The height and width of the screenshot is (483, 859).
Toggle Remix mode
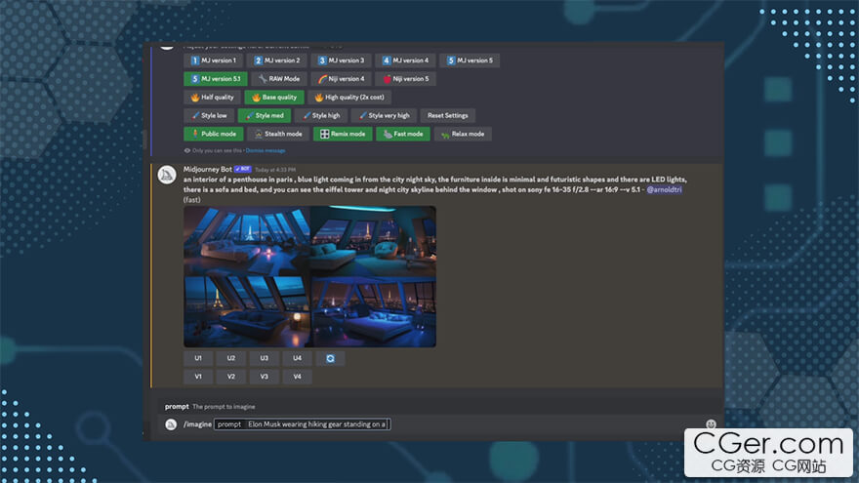pyautogui.click(x=343, y=135)
